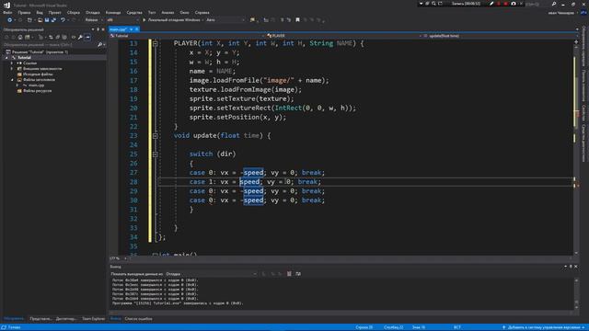Click the Home icon in Solution Explorer toolbar
Viewport: 589px width, 331px height.
point(20,37)
